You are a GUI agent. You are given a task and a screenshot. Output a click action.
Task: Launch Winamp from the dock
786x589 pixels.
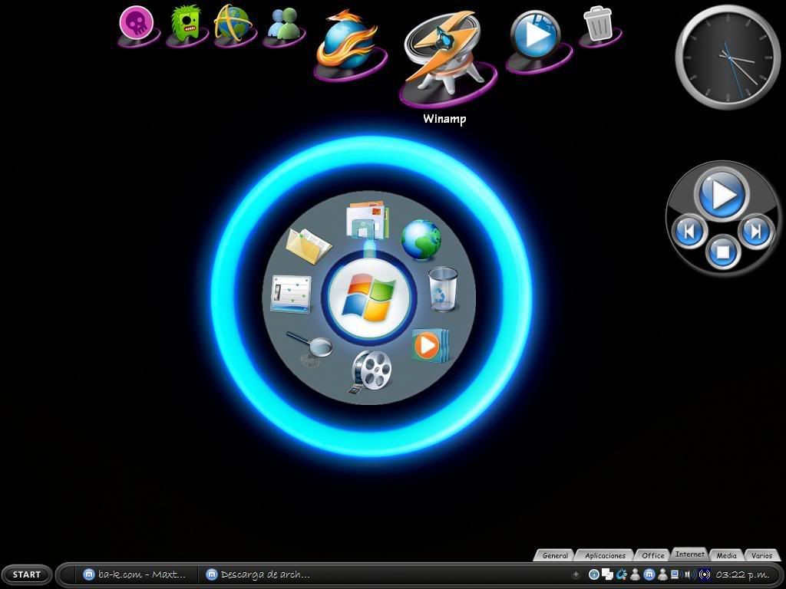[446, 54]
